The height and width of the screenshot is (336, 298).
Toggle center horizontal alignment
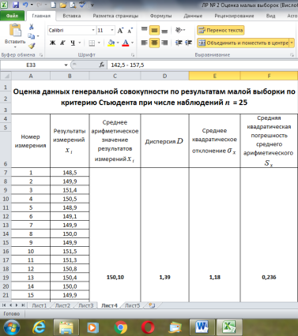coord(154,43)
